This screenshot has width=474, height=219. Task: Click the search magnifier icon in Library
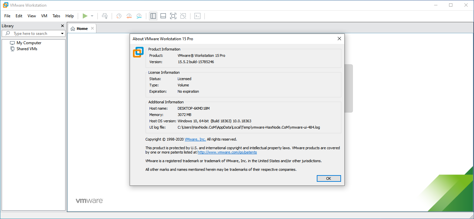[8, 34]
